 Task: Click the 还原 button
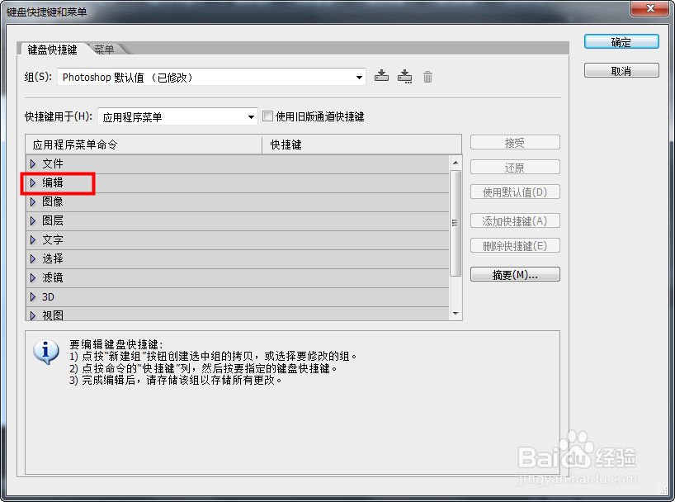[x=515, y=167]
